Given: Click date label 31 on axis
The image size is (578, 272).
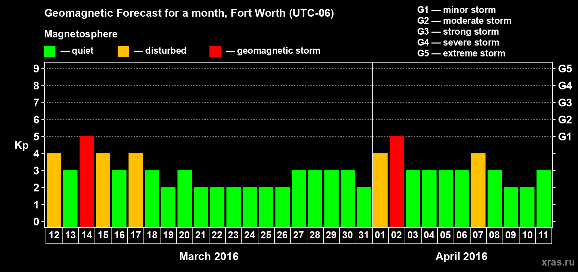Looking at the screenshot, I should point(364,235).
